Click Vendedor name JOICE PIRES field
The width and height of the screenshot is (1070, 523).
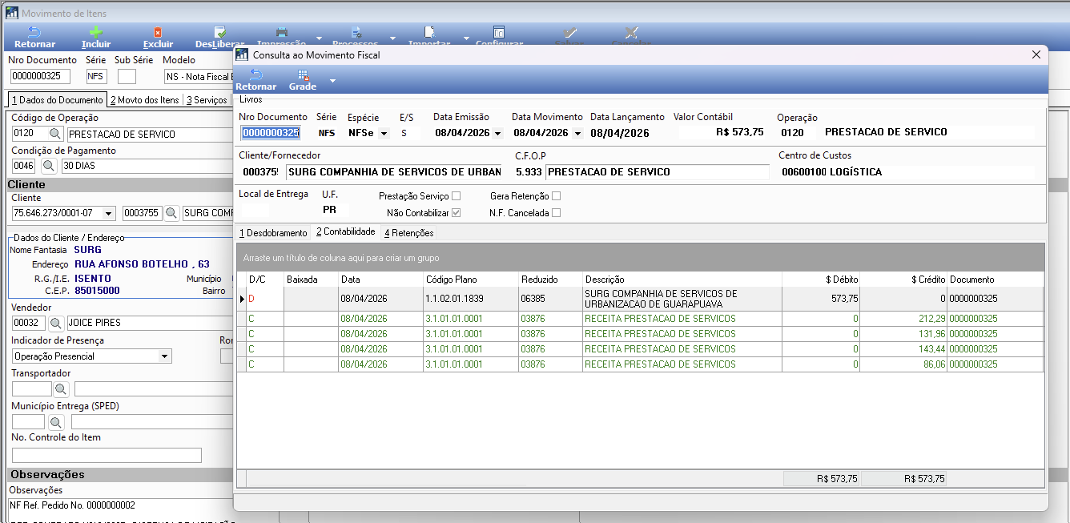coord(148,323)
